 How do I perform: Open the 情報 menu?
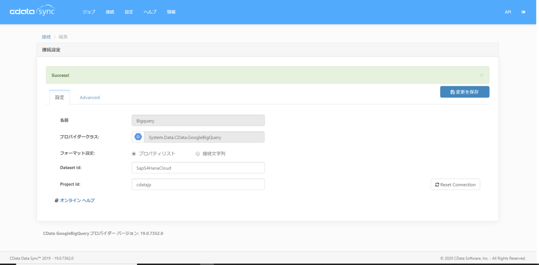click(x=171, y=12)
